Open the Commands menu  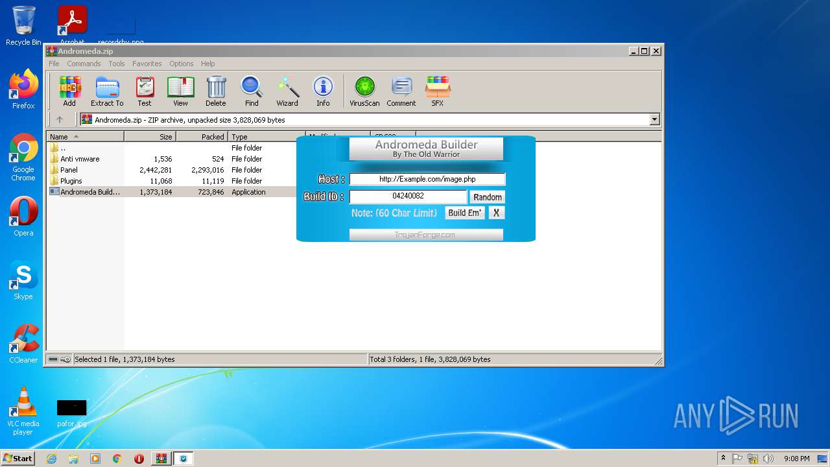click(x=84, y=64)
